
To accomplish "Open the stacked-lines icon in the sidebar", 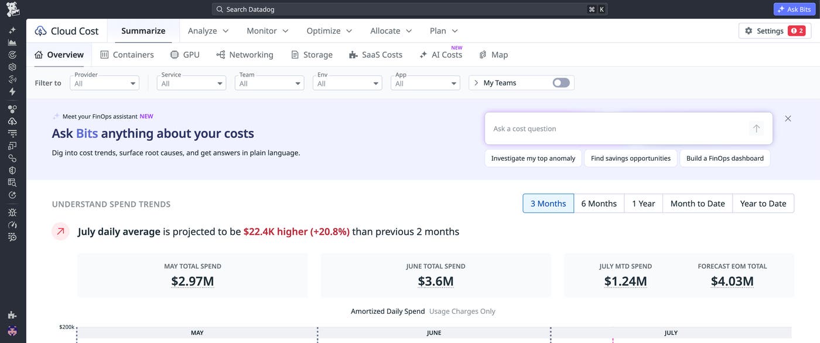I will pyautogui.click(x=12, y=133).
